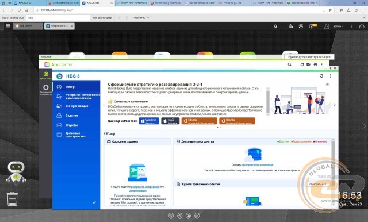Click the banner text scrollbar
The image size is (368, 222).
[x=268, y=101]
